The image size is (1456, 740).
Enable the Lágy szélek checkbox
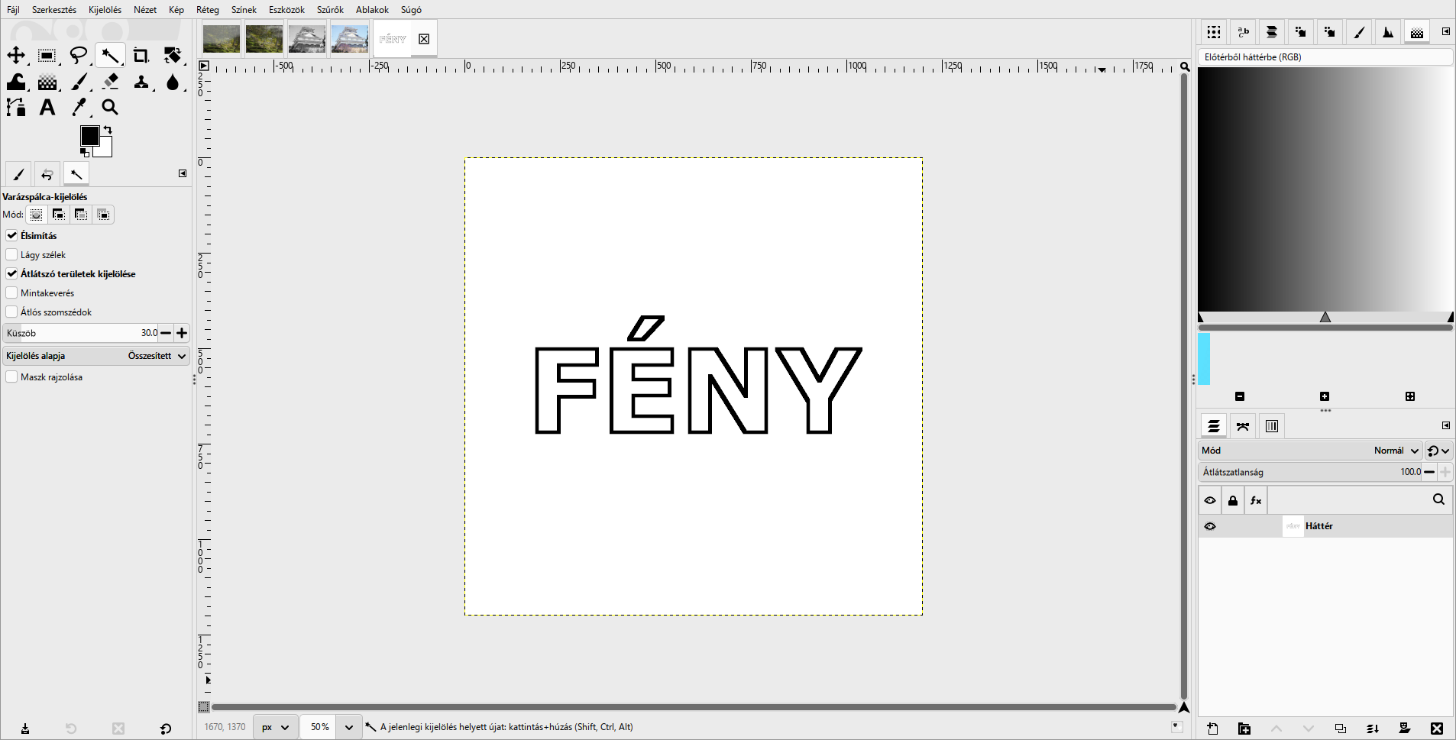[11, 254]
